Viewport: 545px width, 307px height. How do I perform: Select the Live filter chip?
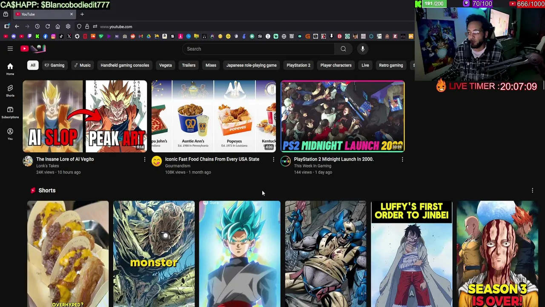pos(365,65)
